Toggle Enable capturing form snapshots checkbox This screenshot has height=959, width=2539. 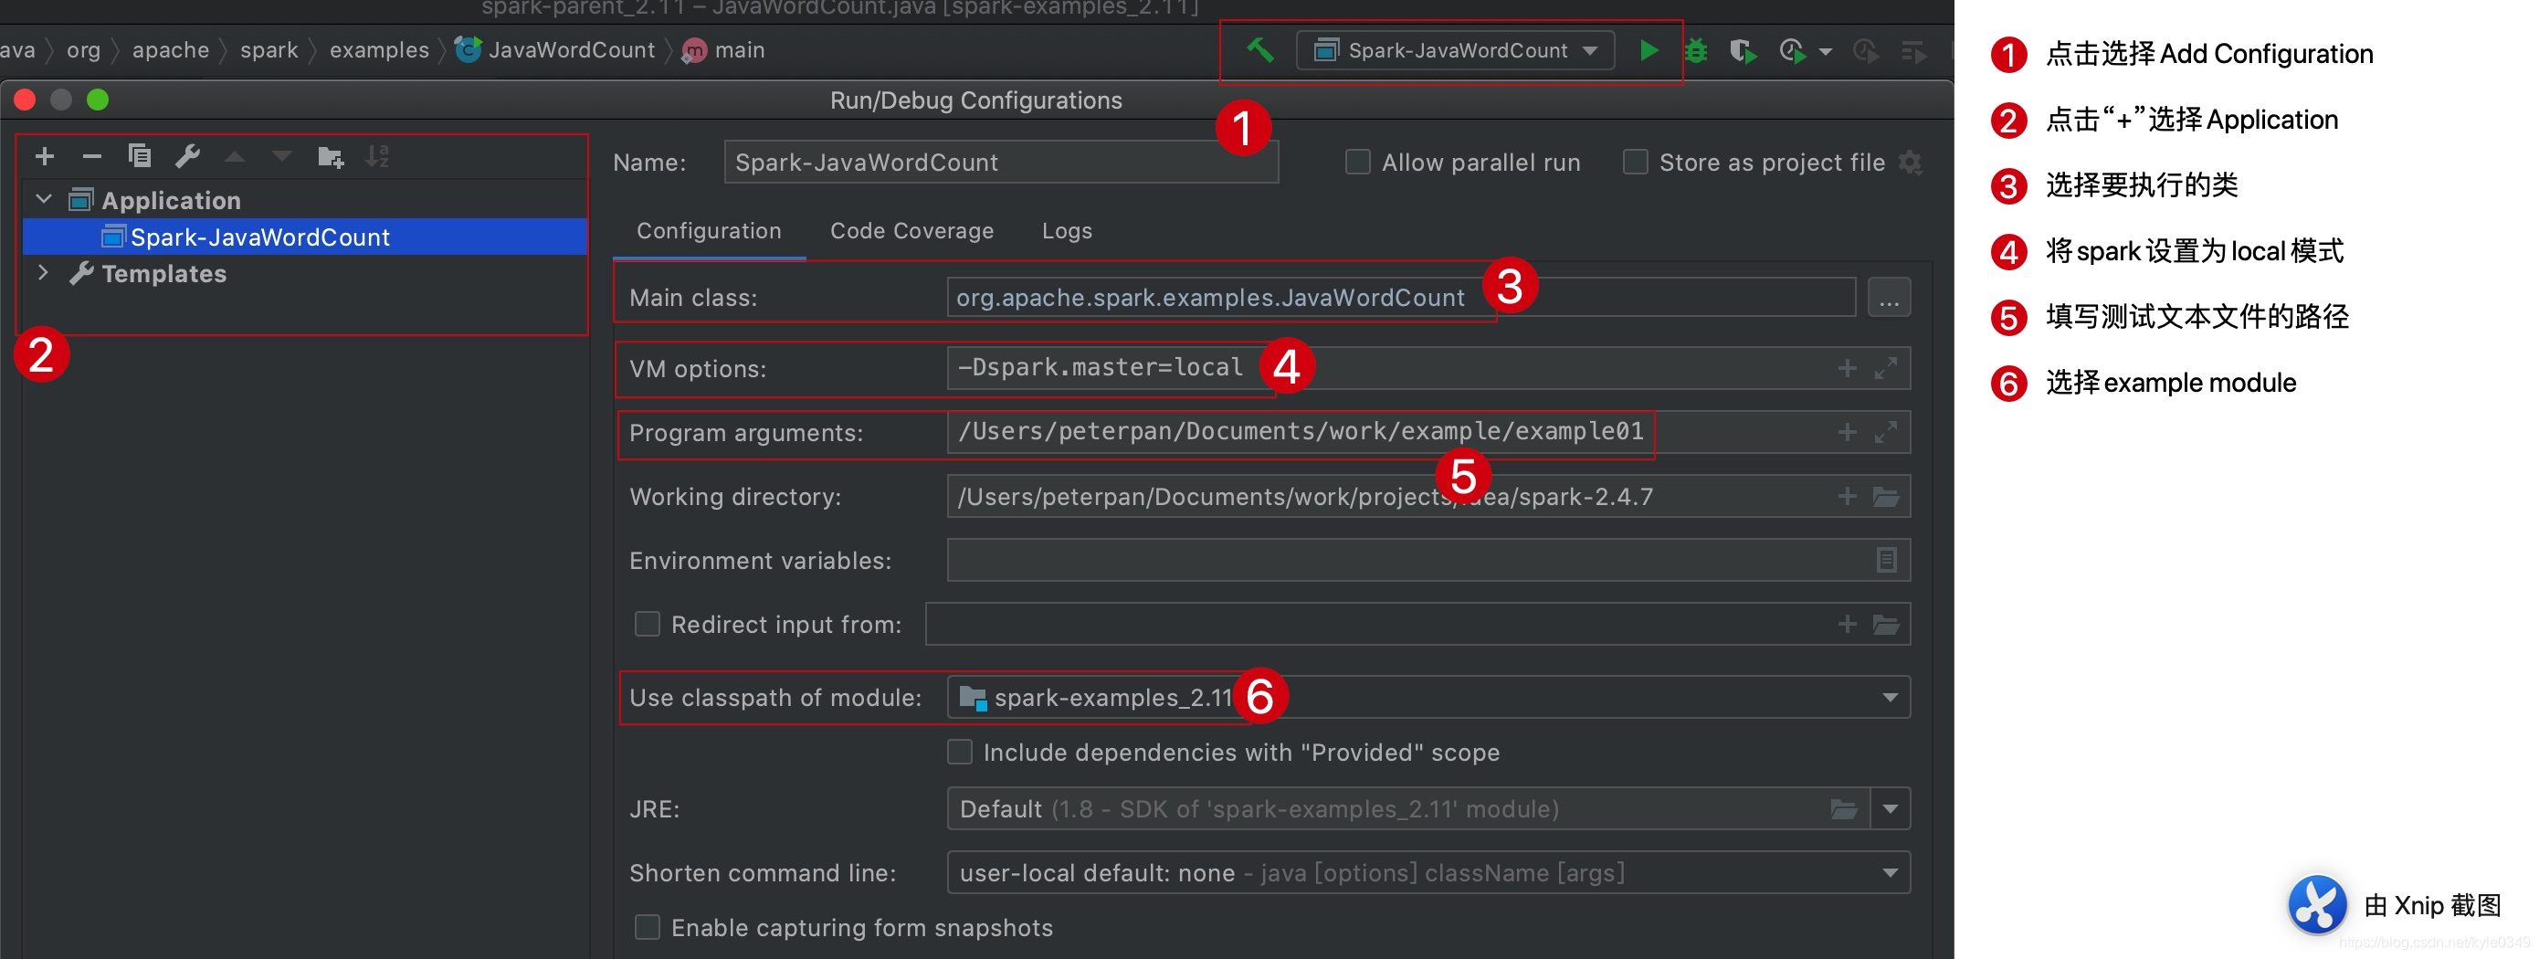pyautogui.click(x=647, y=927)
